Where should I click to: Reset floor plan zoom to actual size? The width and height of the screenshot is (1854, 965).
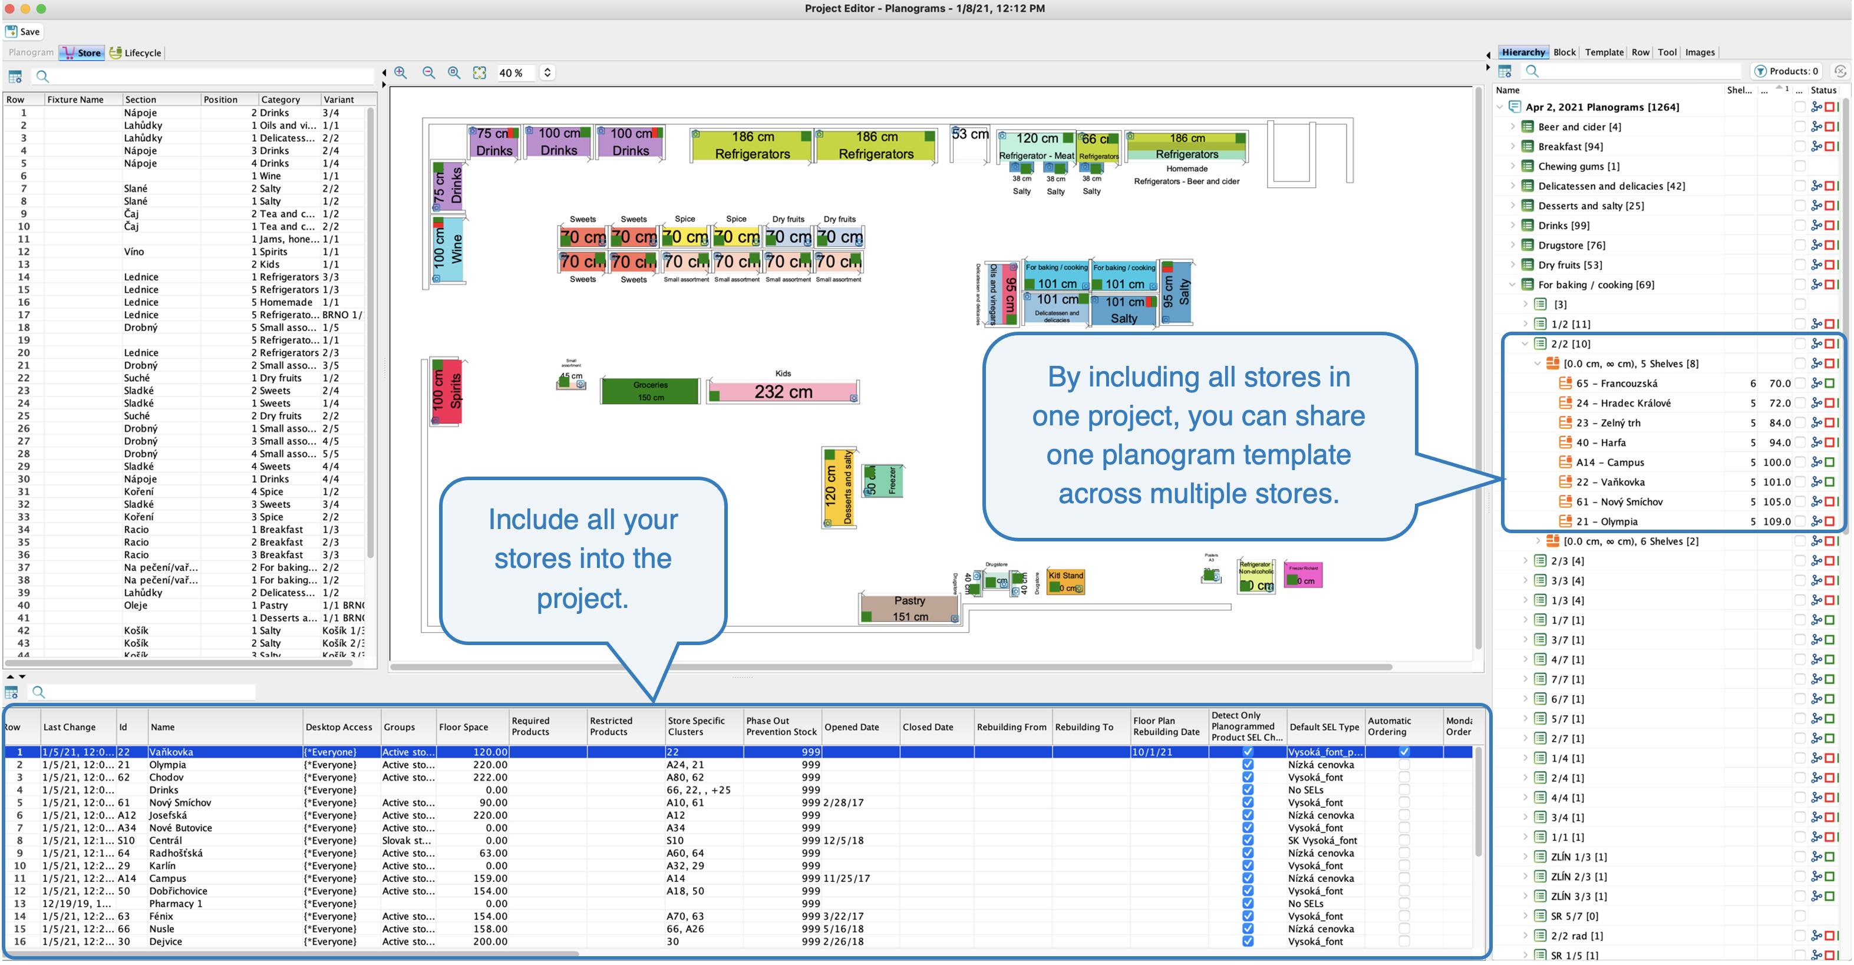(x=454, y=72)
